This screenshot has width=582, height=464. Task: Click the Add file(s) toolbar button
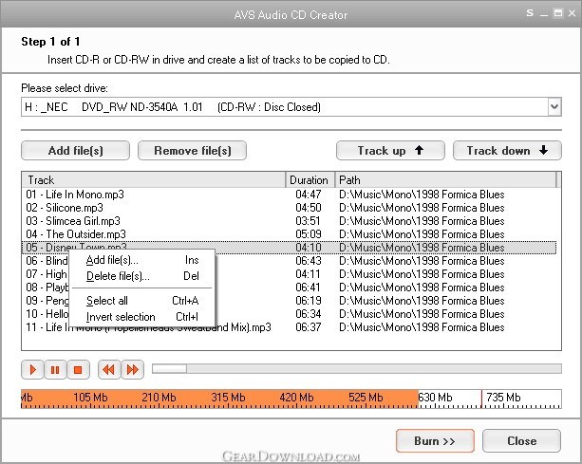click(x=75, y=151)
